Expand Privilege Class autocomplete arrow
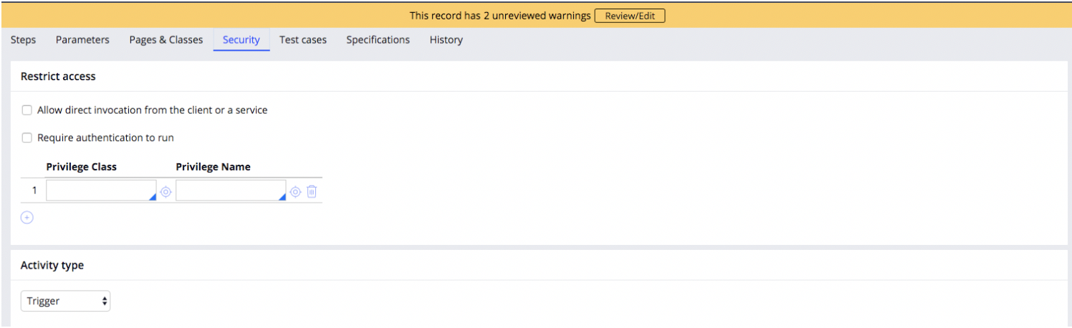Screen dimensions: 1072x328 pos(153,197)
